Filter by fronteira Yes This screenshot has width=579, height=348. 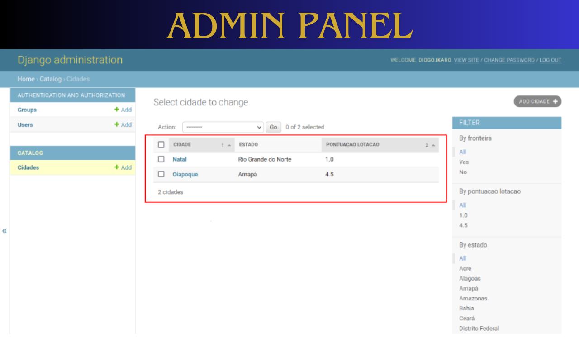[x=464, y=162]
